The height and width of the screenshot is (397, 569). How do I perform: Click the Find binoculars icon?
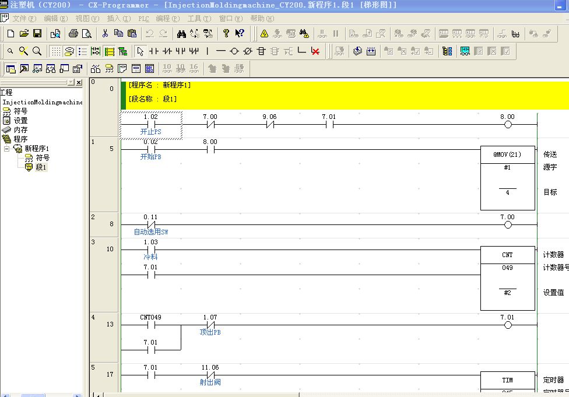[181, 33]
